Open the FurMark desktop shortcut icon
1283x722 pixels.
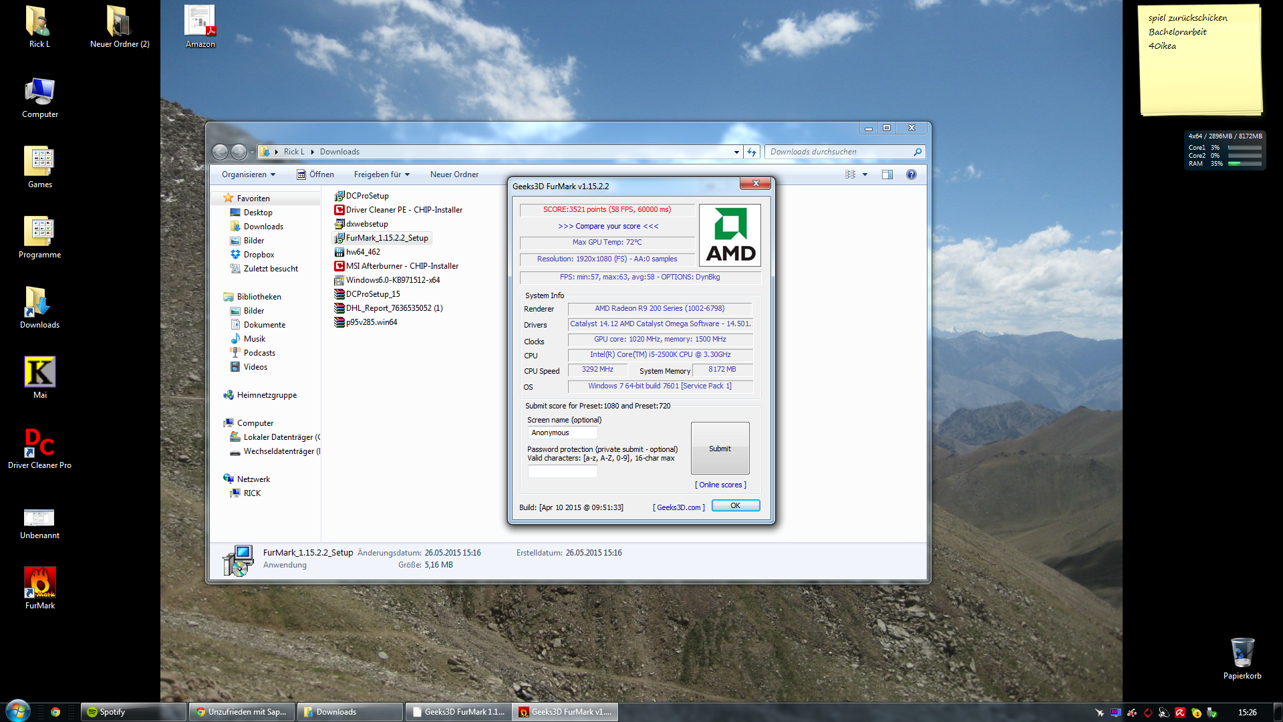(x=40, y=583)
